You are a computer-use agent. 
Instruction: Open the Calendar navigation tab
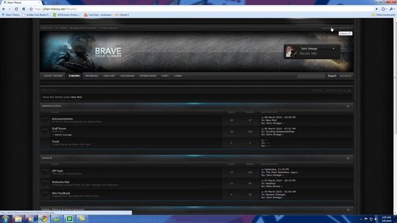click(x=127, y=76)
